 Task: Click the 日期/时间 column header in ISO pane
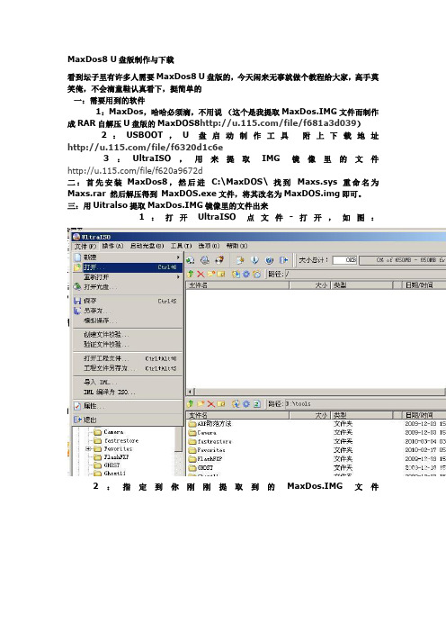coord(424,285)
